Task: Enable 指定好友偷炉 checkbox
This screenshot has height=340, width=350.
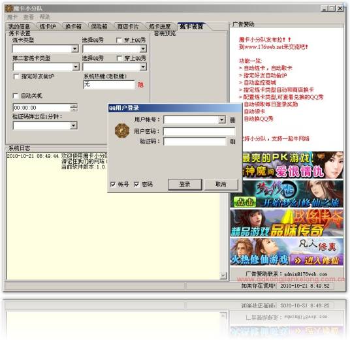Action: click(x=16, y=76)
